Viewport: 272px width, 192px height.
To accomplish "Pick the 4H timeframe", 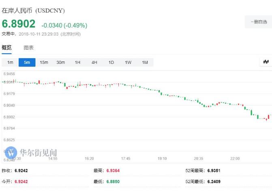I will click(94, 62).
